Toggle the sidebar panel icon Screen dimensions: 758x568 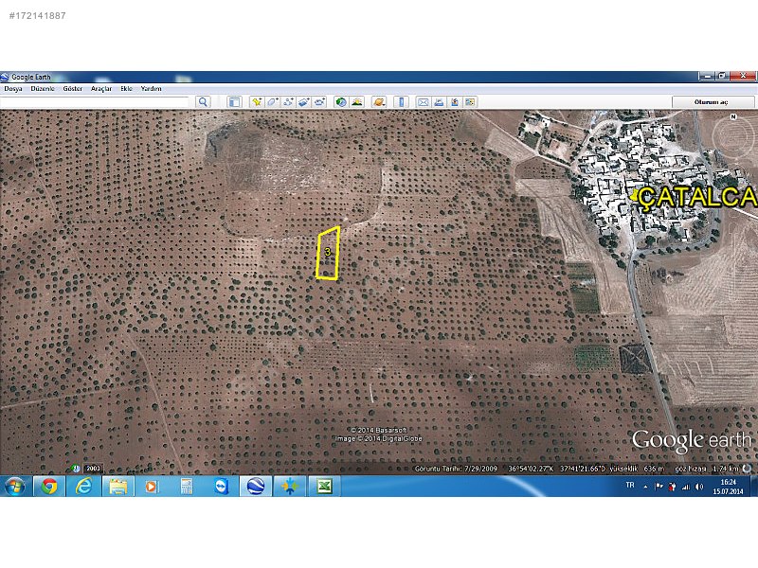(234, 102)
